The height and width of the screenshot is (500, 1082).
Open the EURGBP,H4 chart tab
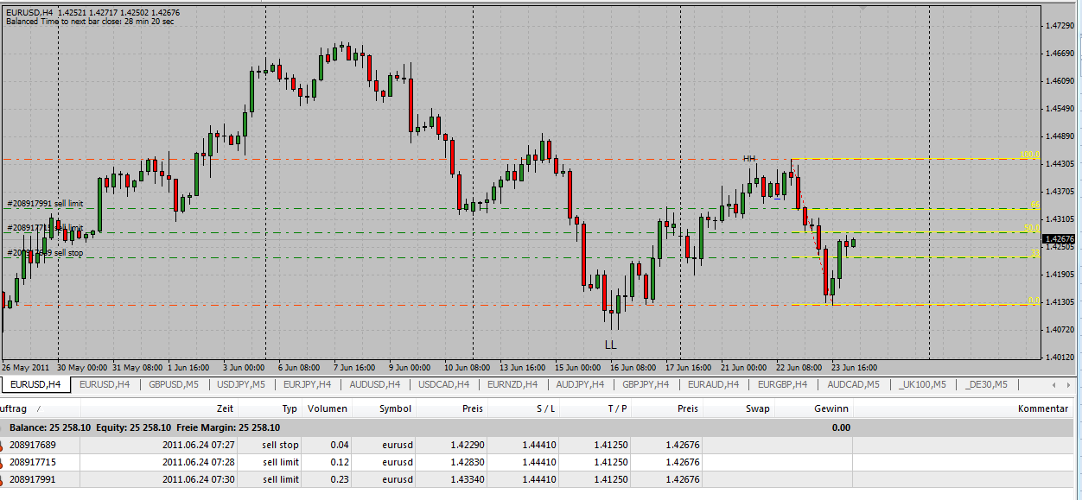(784, 384)
